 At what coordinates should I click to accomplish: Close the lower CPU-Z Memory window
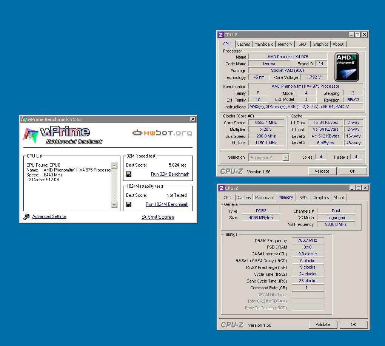click(x=365, y=188)
